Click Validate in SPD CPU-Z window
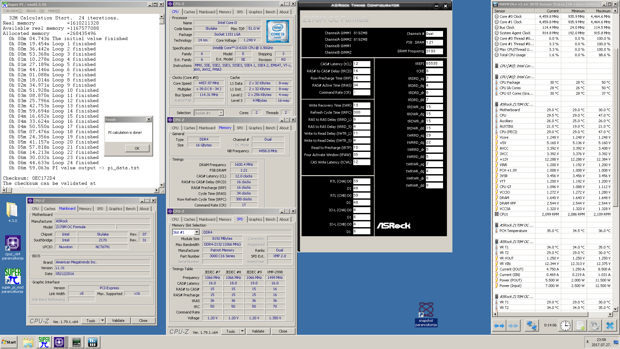The width and height of the screenshot is (620, 349). 258,331
